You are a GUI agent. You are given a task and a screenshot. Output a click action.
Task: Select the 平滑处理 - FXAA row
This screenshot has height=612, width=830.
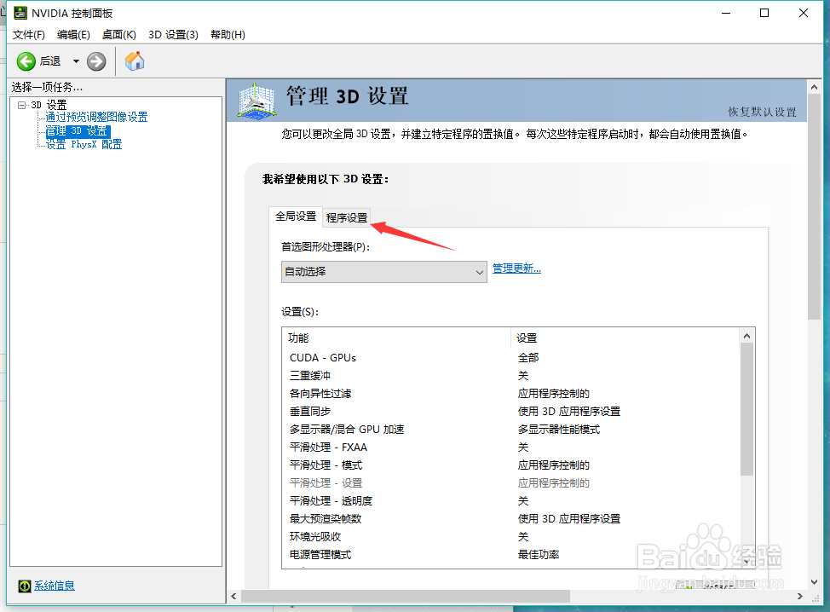512,447
